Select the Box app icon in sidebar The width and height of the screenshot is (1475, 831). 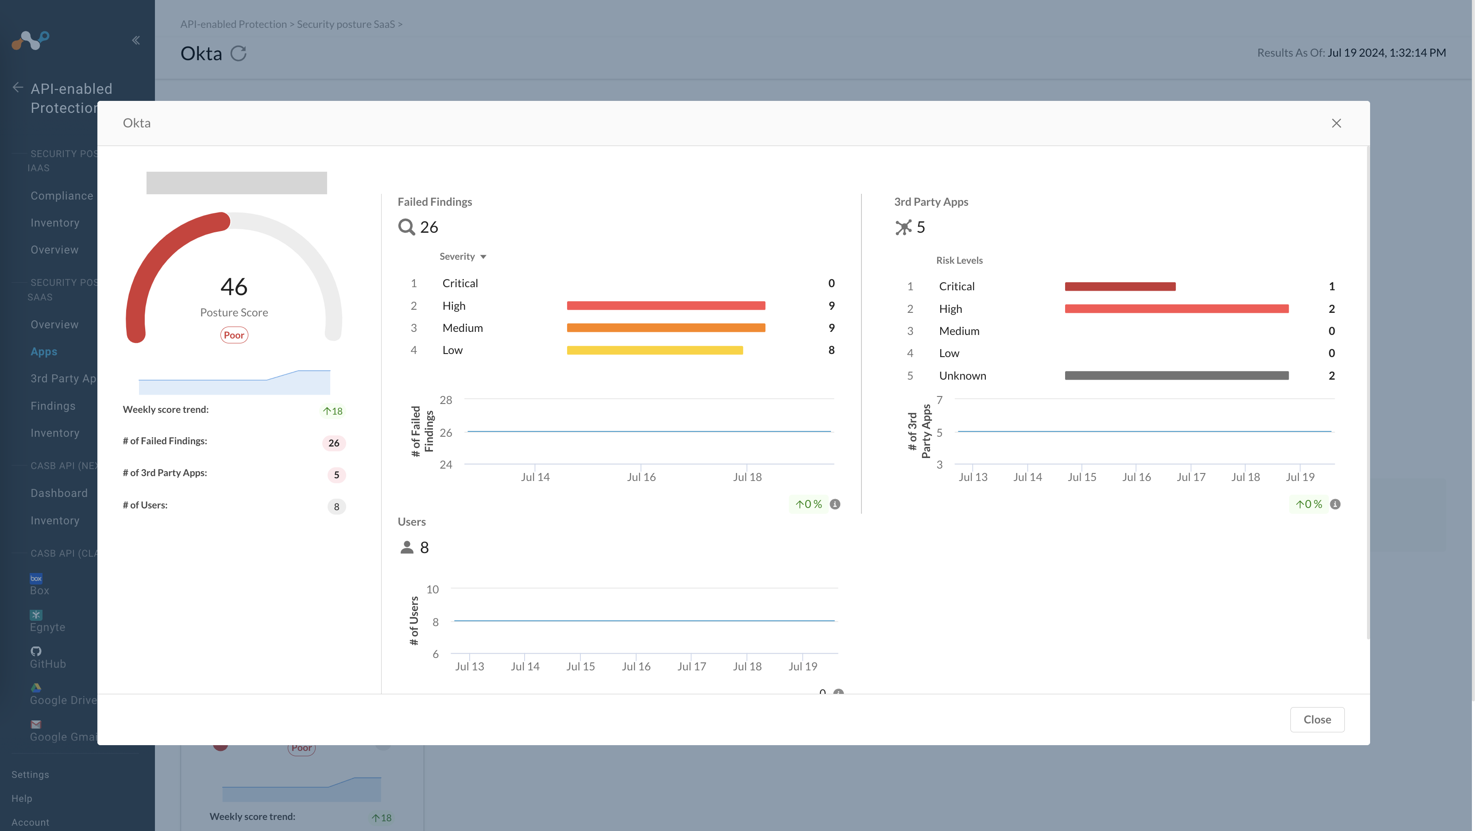pos(35,579)
